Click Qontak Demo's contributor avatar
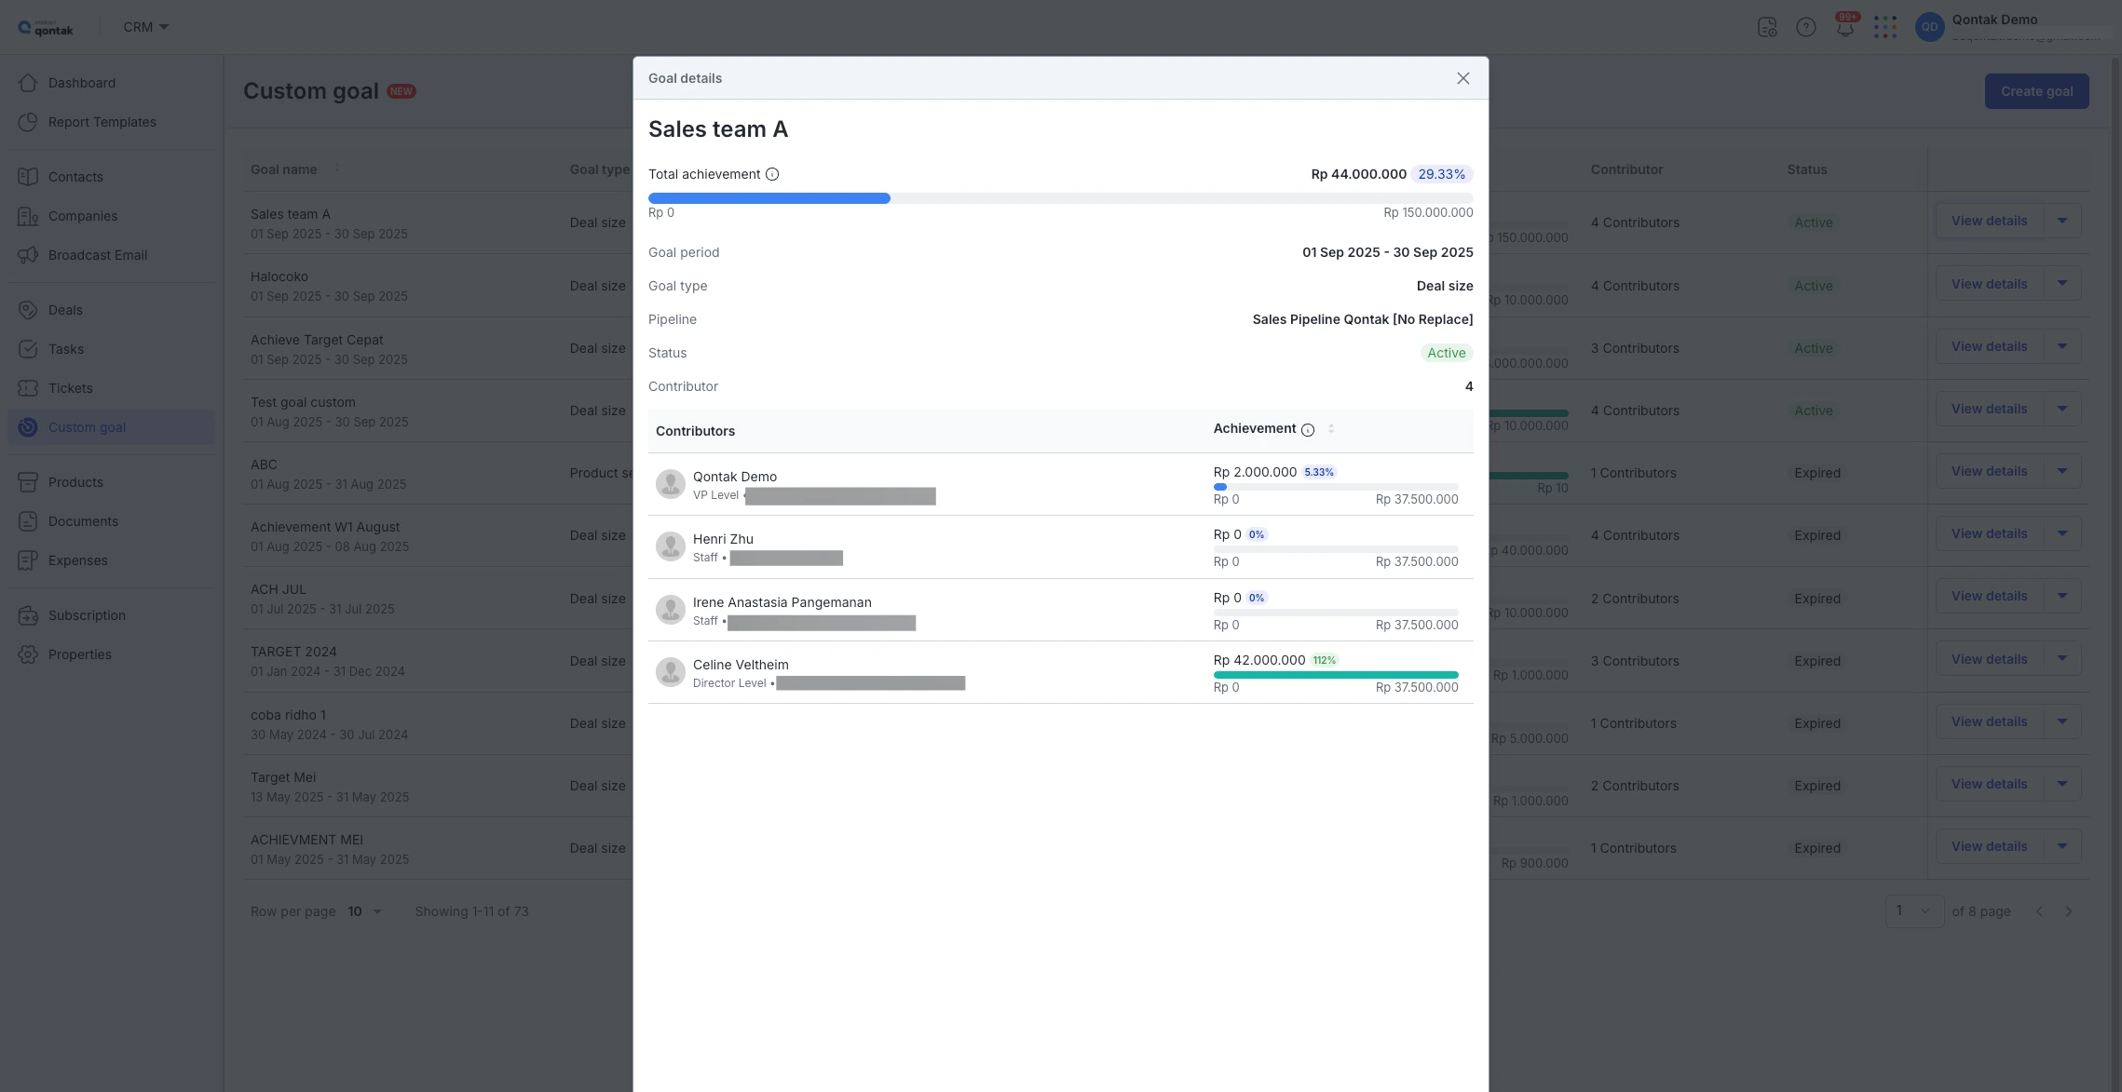 click(x=671, y=483)
